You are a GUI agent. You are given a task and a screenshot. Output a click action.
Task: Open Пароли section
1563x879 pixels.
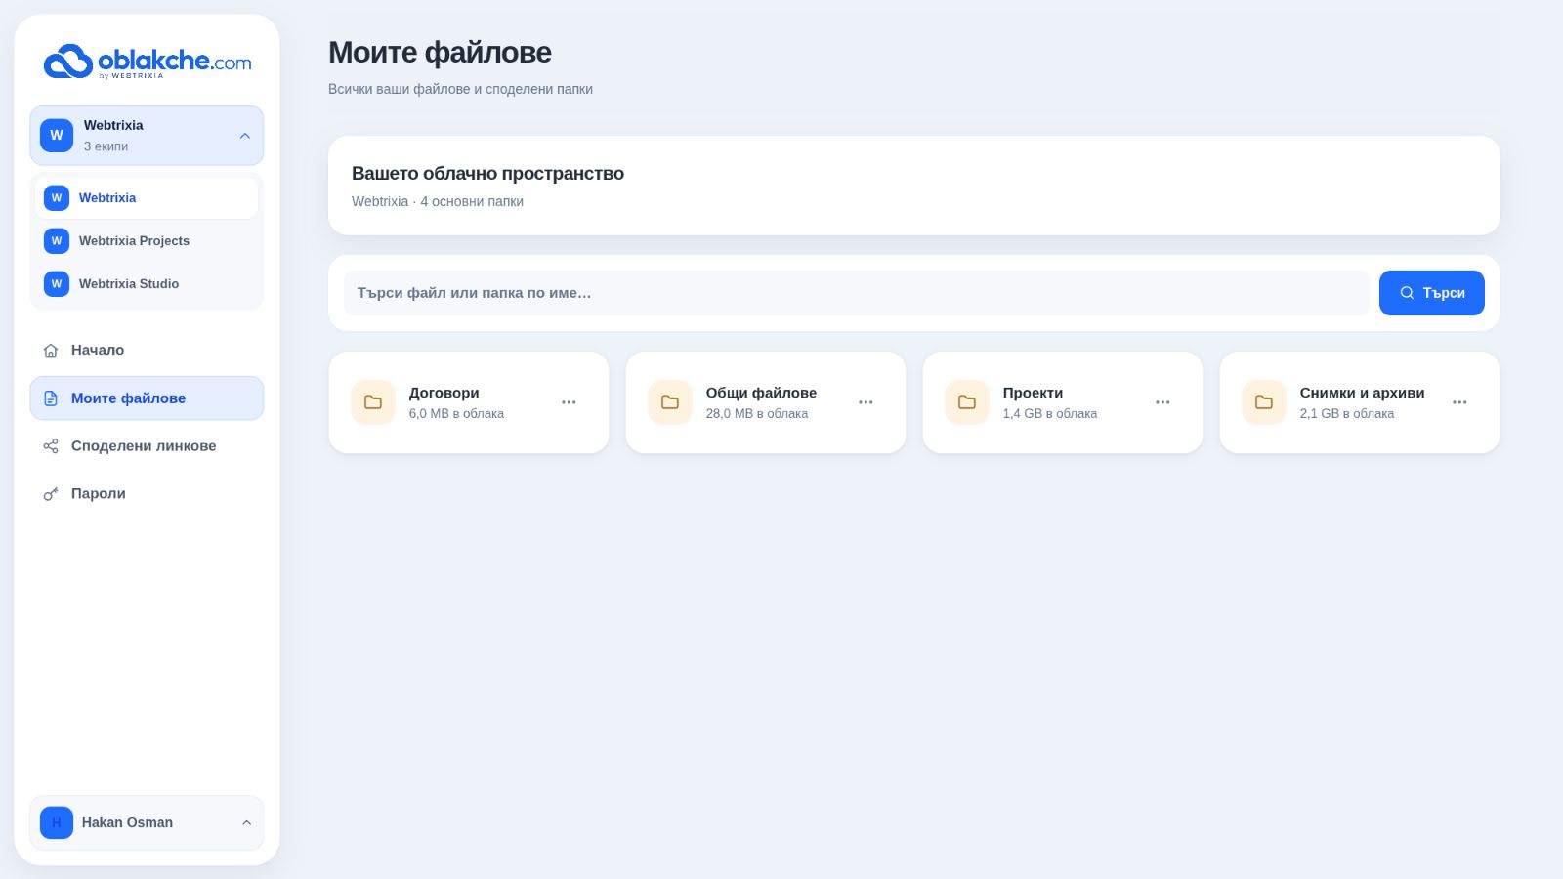[x=147, y=494]
